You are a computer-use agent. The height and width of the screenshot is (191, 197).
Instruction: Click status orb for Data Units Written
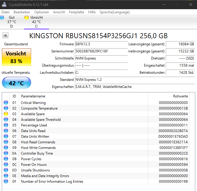point(6,136)
